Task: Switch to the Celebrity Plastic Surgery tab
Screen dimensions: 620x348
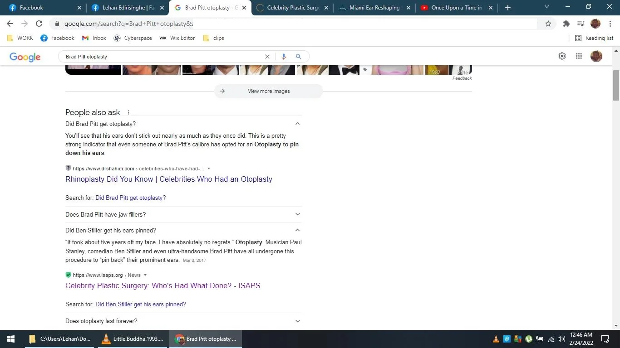Action: tap(292, 8)
